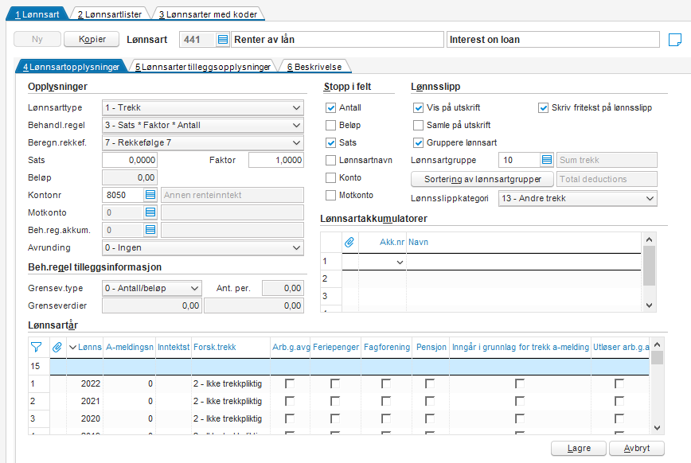Click the paperclip icon in Lønnsartakkumulatorer header
691x463 pixels.
tap(349, 242)
